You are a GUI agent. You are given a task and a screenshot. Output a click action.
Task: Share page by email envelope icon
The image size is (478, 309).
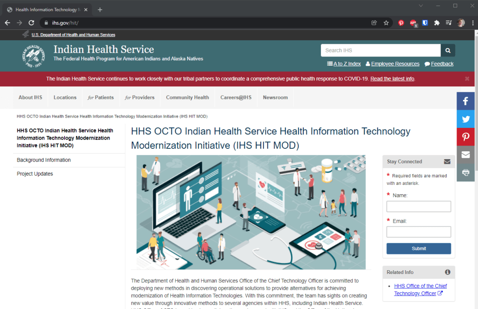[465, 154]
